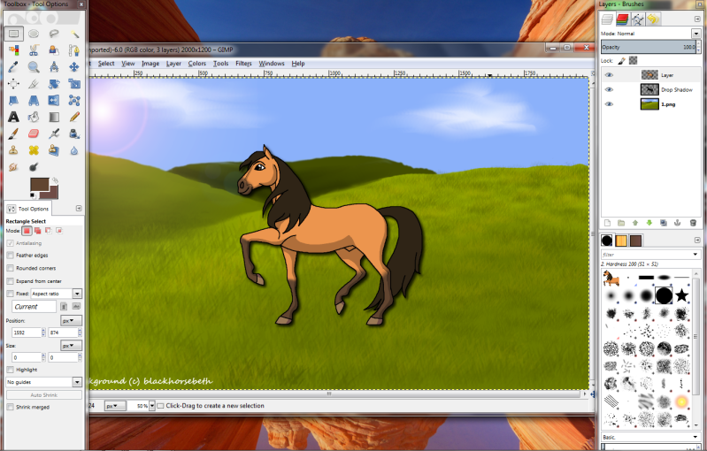This screenshot has width=707, height=451.
Task: Select the Select by Color tool
Action: (x=13, y=50)
